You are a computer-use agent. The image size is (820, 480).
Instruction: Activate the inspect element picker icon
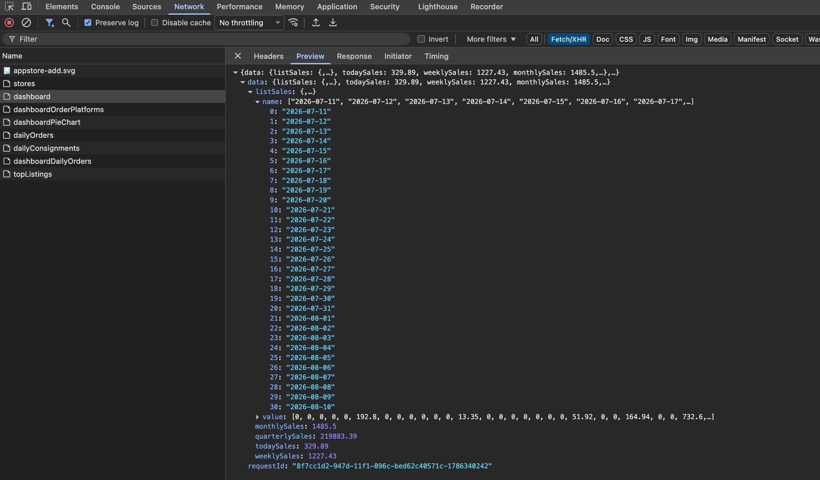point(9,6)
